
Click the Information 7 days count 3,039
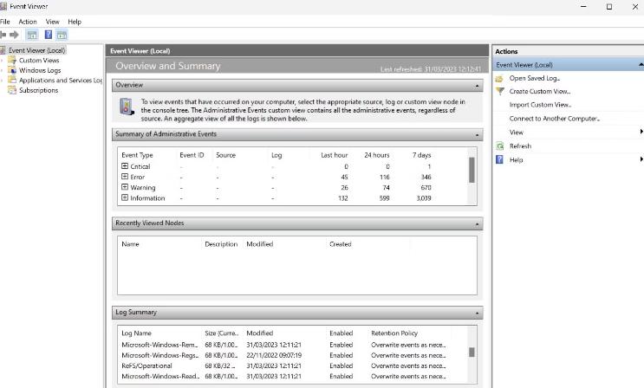tap(424, 198)
